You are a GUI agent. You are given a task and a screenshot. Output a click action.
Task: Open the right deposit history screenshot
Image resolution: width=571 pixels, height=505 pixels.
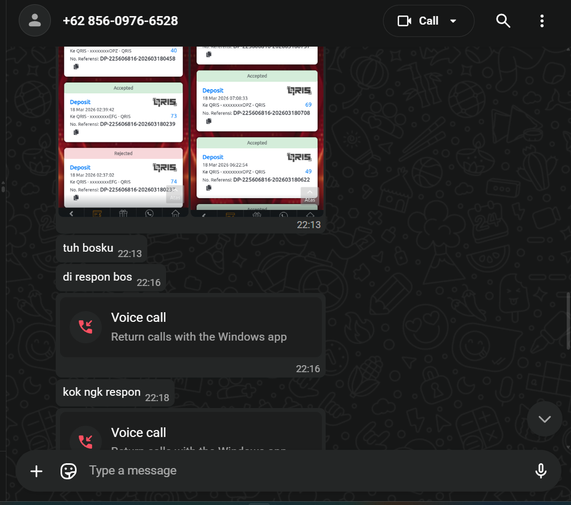click(257, 131)
